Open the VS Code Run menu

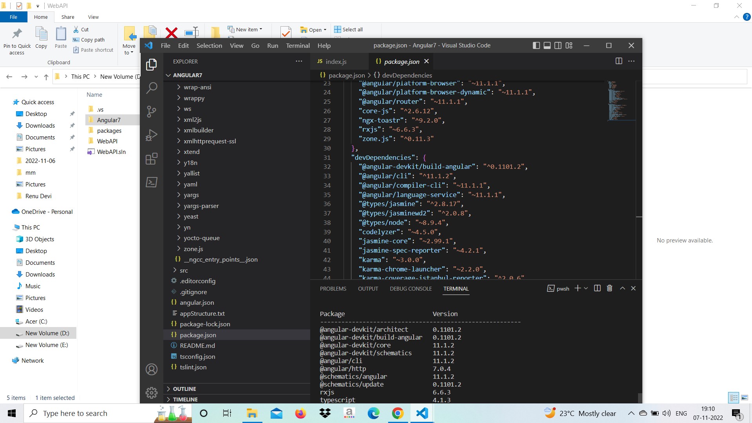(273, 45)
